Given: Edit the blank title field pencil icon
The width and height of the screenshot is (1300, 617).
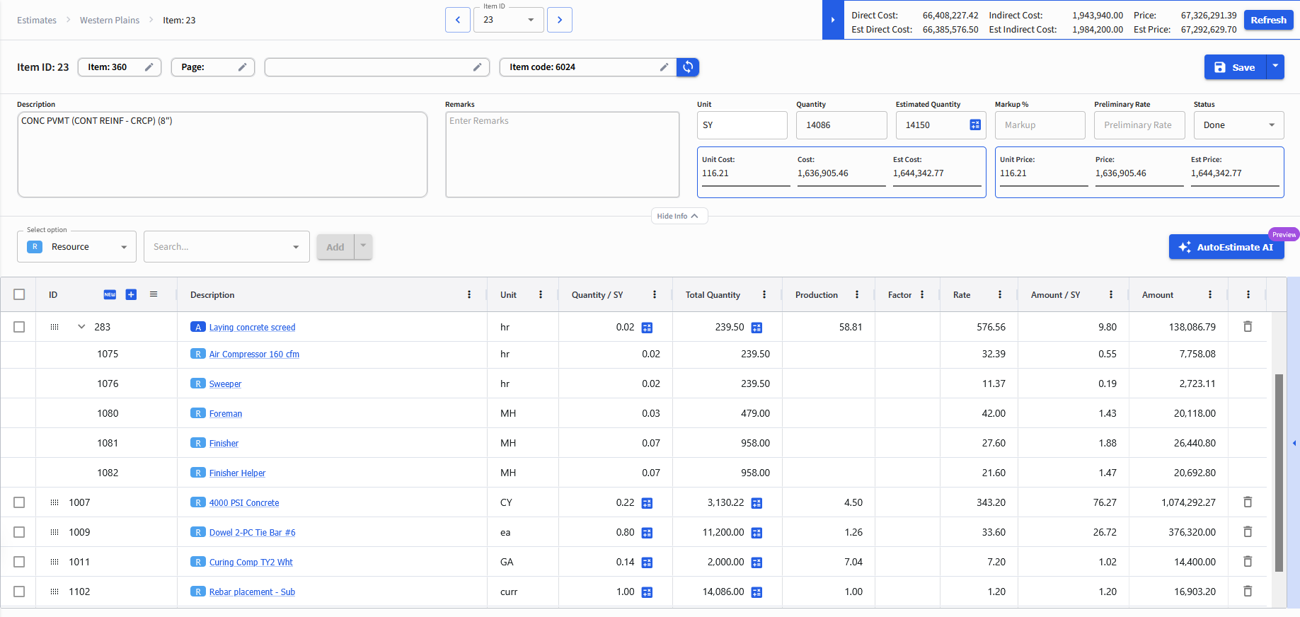Looking at the screenshot, I should (477, 67).
